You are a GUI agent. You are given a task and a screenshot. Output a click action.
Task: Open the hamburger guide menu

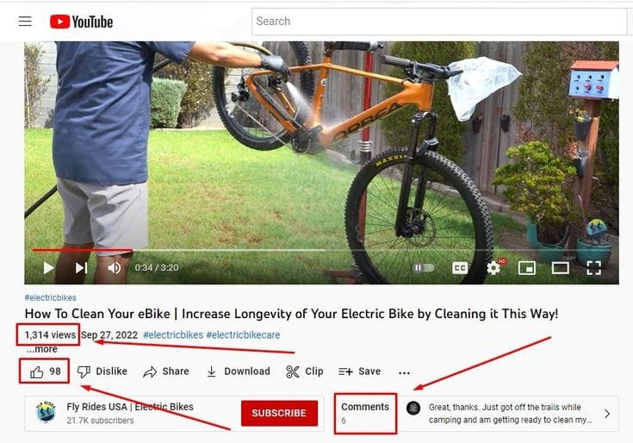click(25, 21)
